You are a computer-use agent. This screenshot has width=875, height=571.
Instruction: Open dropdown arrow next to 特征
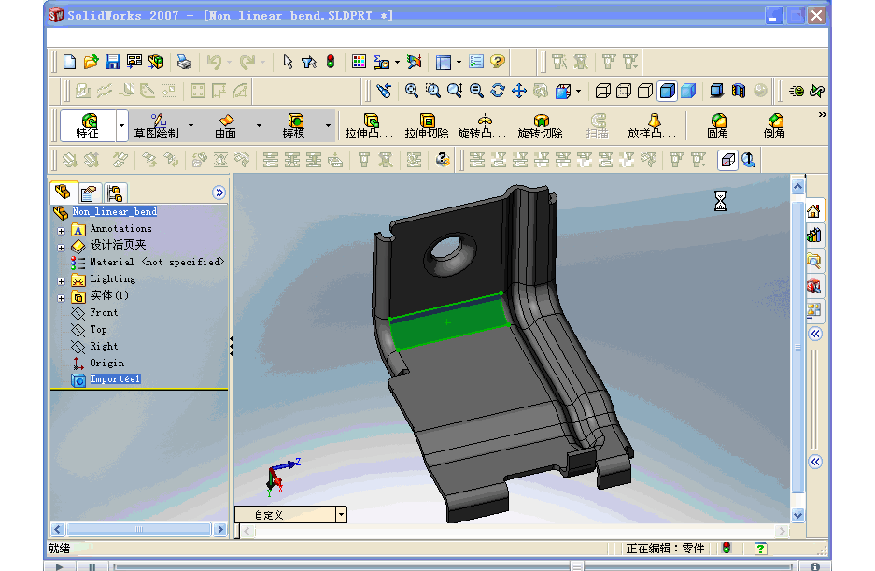[x=121, y=126]
